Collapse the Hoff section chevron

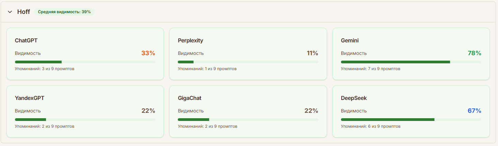click(10, 12)
